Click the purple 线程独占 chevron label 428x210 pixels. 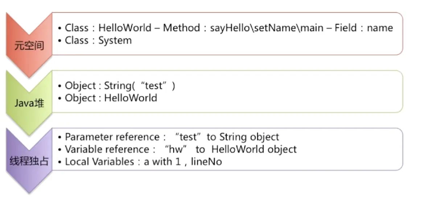pos(29,161)
